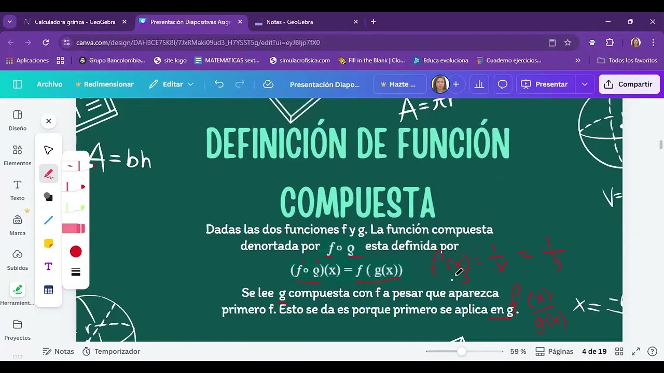Switch to Calculadora gráfica - GeoGebra tab
Image resolution: width=664 pixels, height=373 pixels.
[75, 22]
